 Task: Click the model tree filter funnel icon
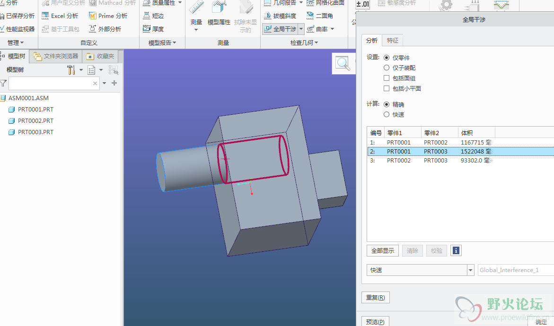(3, 83)
